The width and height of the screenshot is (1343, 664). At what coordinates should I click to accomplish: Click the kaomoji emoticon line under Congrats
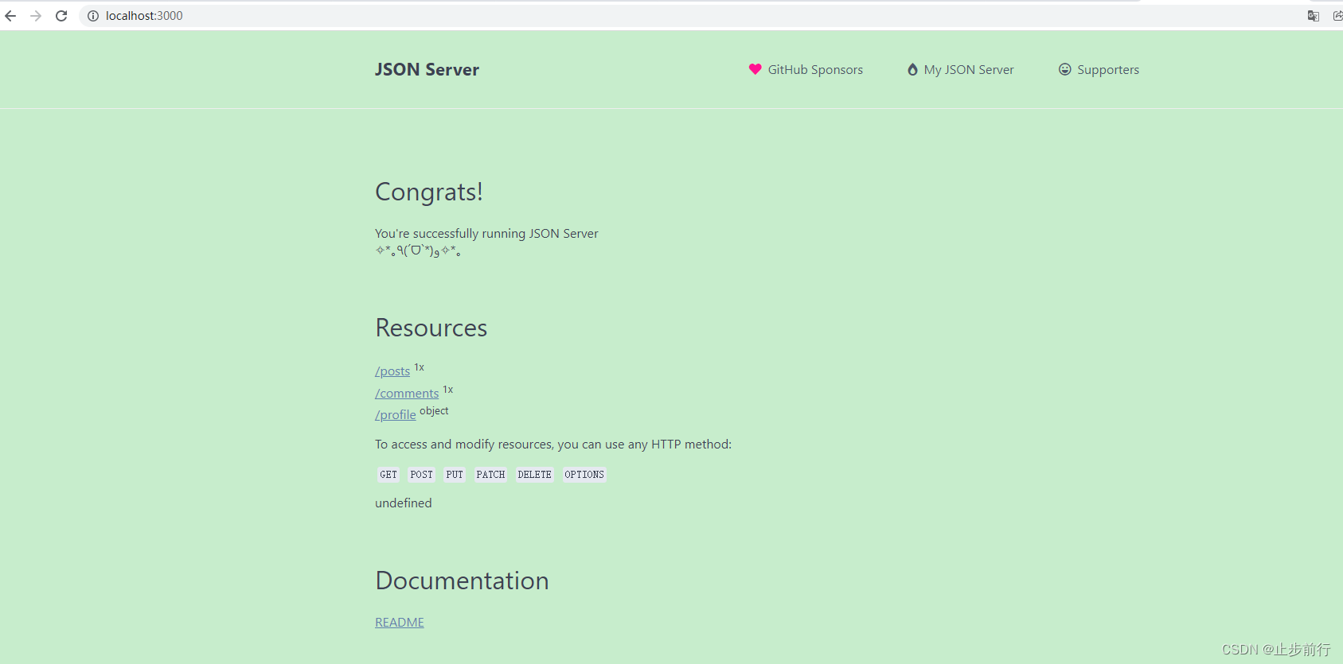418,251
